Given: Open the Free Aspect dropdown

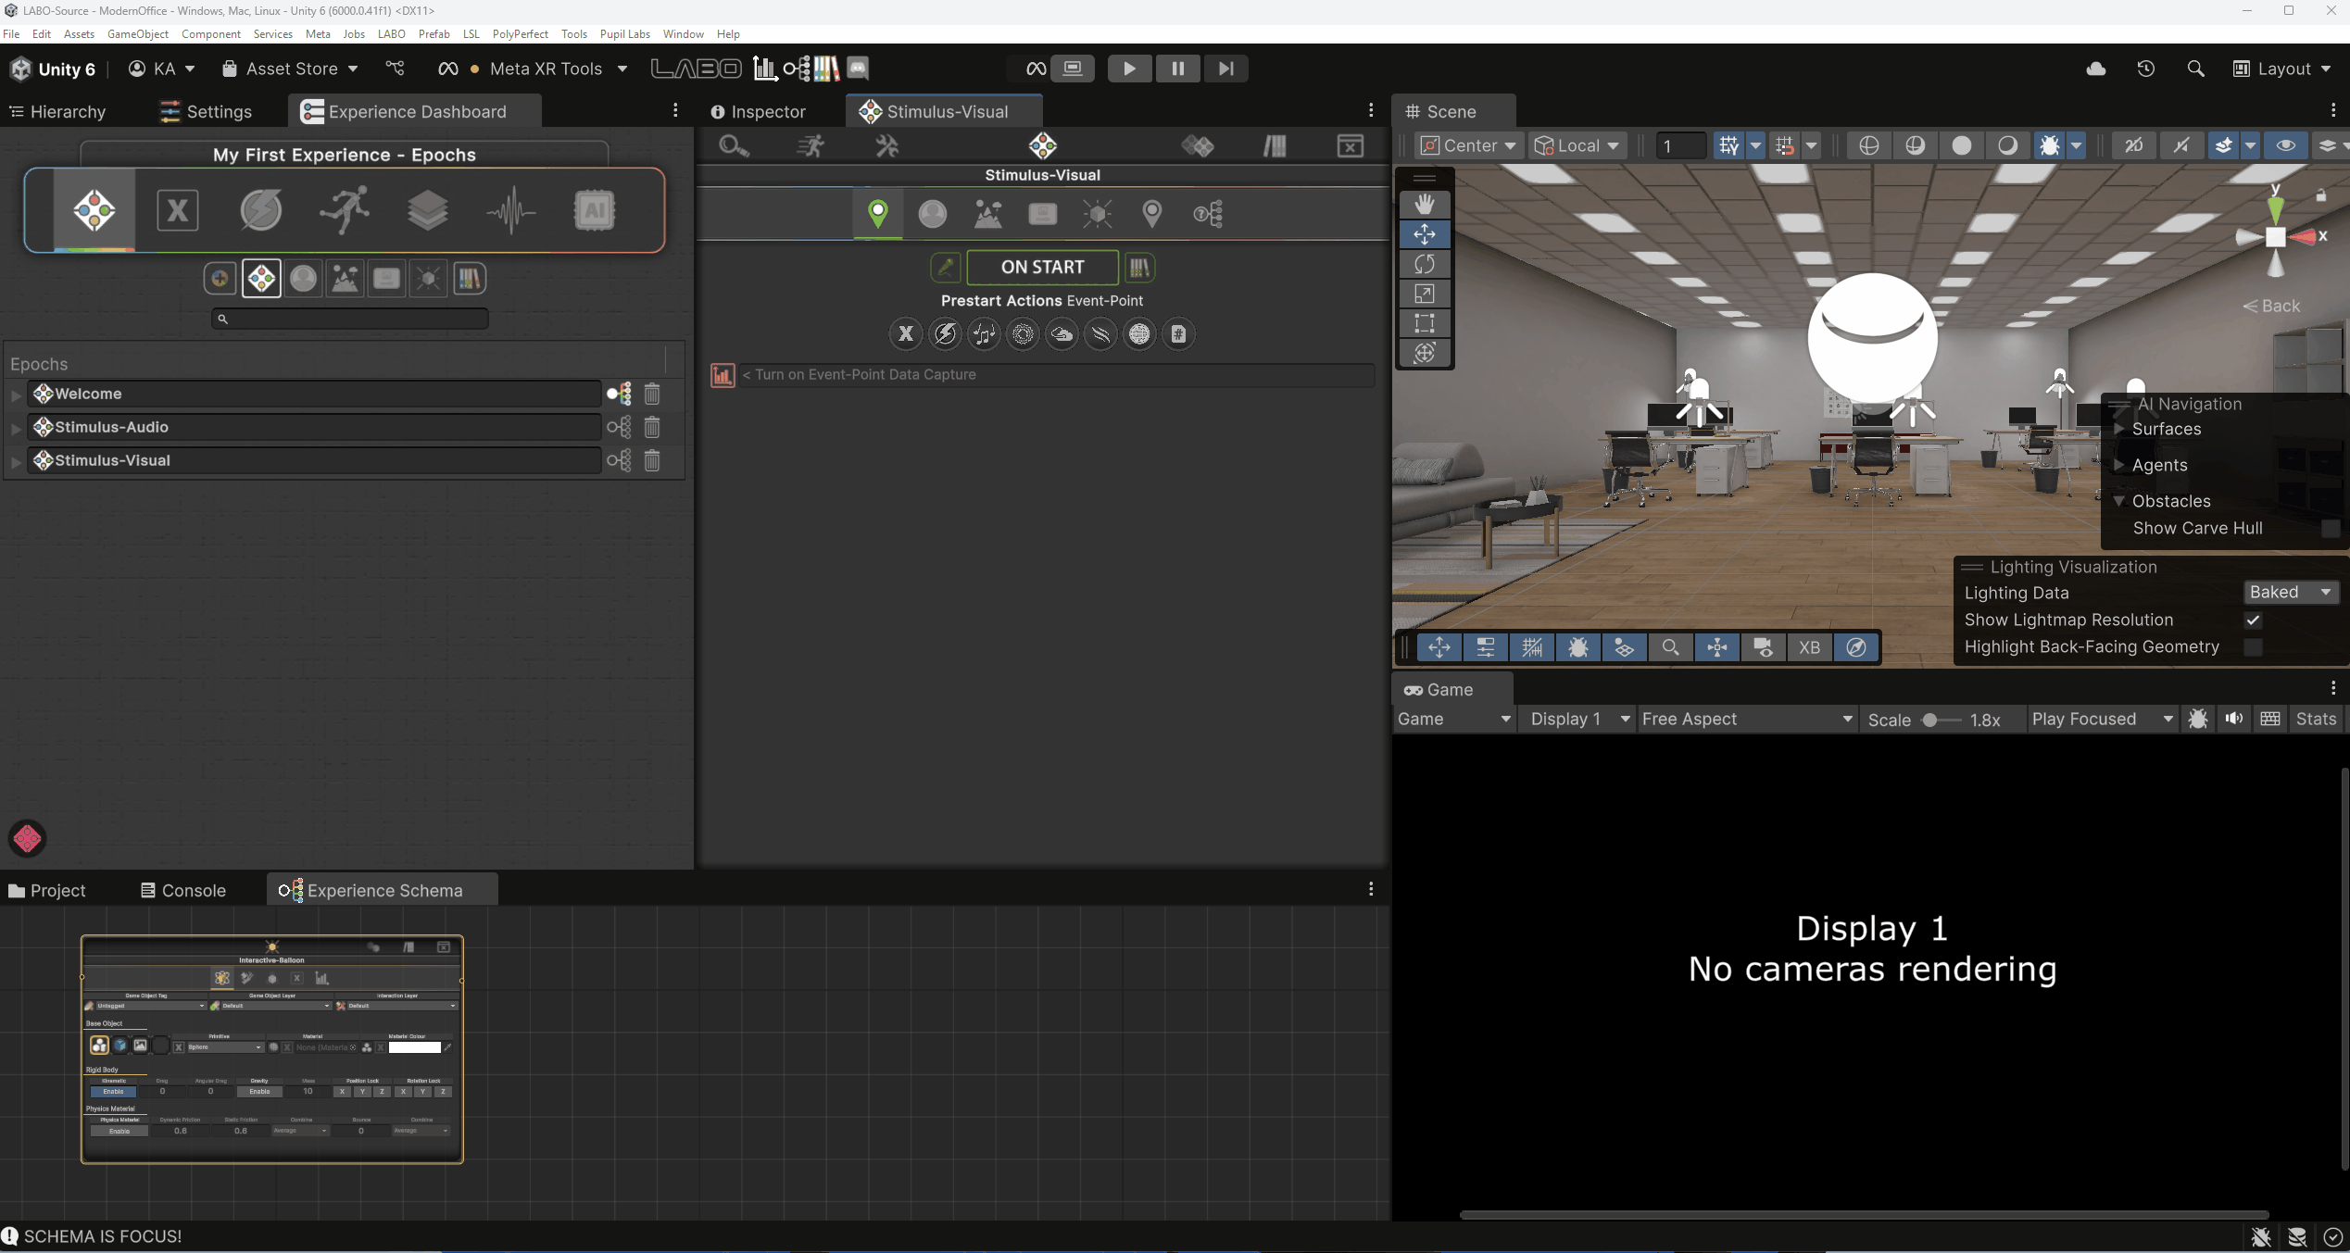Looking at the screenshot, I should coord(1747,719).
